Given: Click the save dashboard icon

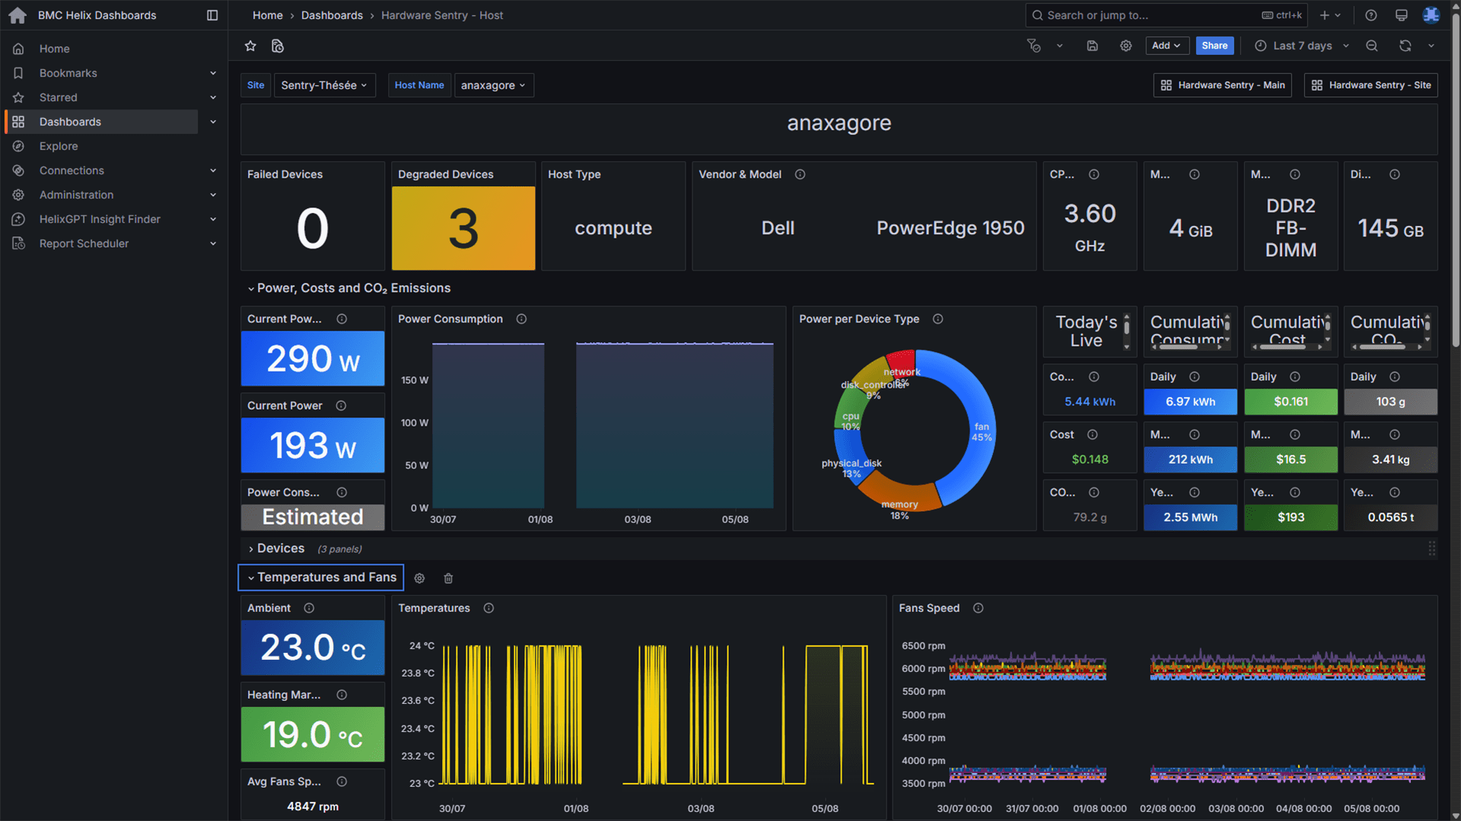Looking at the screenshot, I should coord(1092,46).
